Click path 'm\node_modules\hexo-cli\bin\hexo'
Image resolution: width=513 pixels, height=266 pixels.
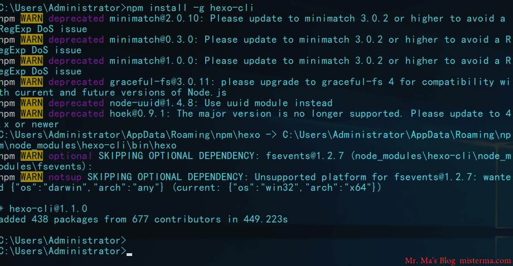coord(88,145)
